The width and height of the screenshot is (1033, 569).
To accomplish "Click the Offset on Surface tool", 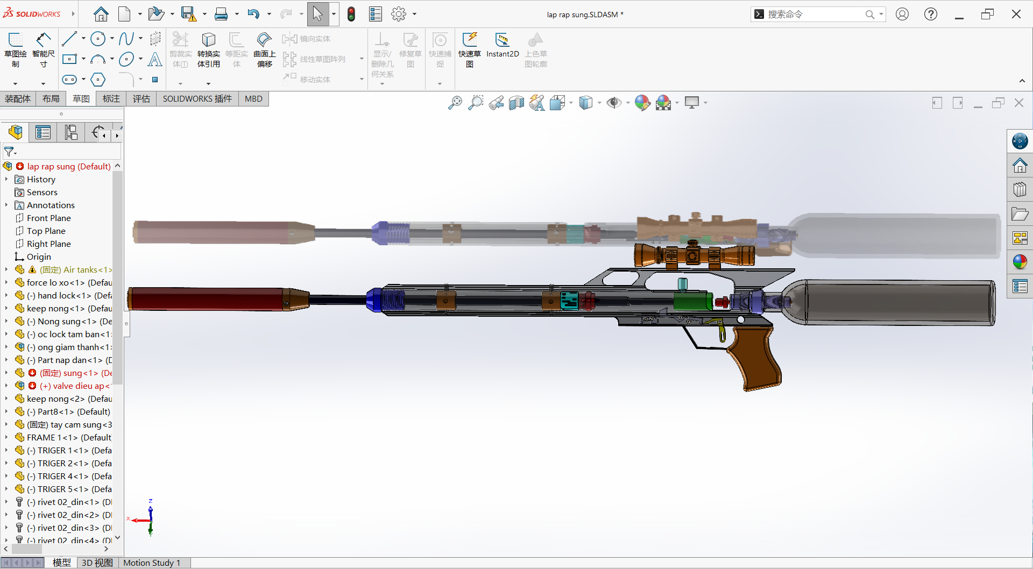I will click(264, 49).
